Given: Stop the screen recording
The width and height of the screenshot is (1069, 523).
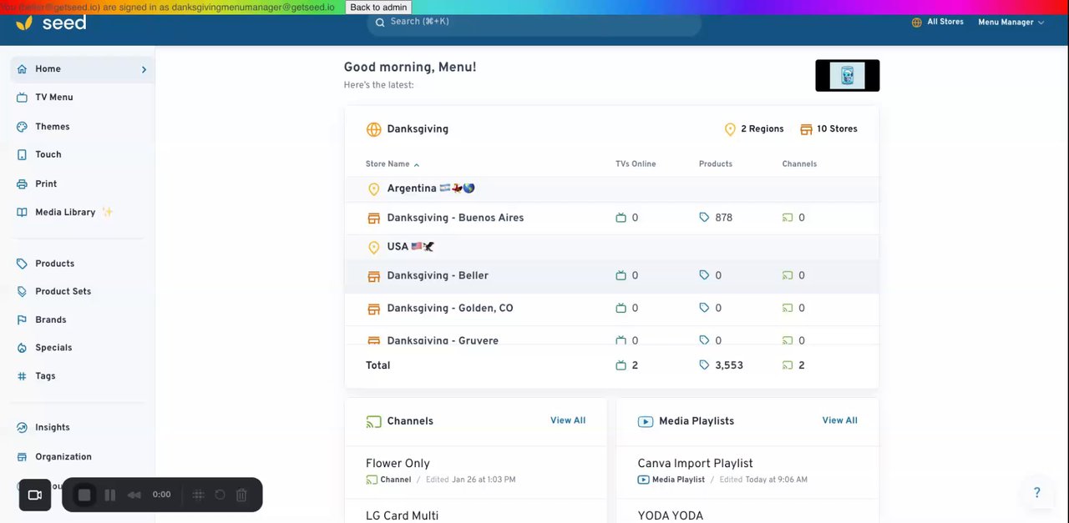Looking at the screenshot, I should click(x=84, y=495).
